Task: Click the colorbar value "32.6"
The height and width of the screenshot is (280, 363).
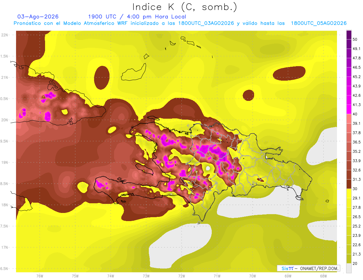Action: pos(356,170)
